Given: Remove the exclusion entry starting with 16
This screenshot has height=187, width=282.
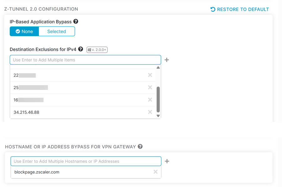Looking at the screenshot, I should pyautogui.click(x=150, y=100).
